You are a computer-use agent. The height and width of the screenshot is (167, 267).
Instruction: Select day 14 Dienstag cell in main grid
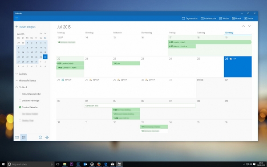click(98, 45)
